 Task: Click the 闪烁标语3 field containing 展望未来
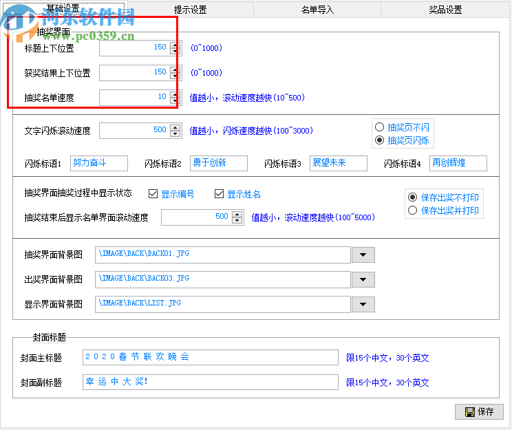(339, 163)
